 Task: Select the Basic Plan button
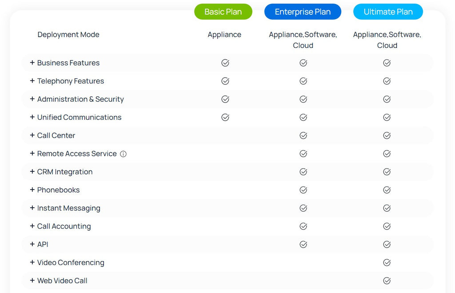click(x=223, y=12)
